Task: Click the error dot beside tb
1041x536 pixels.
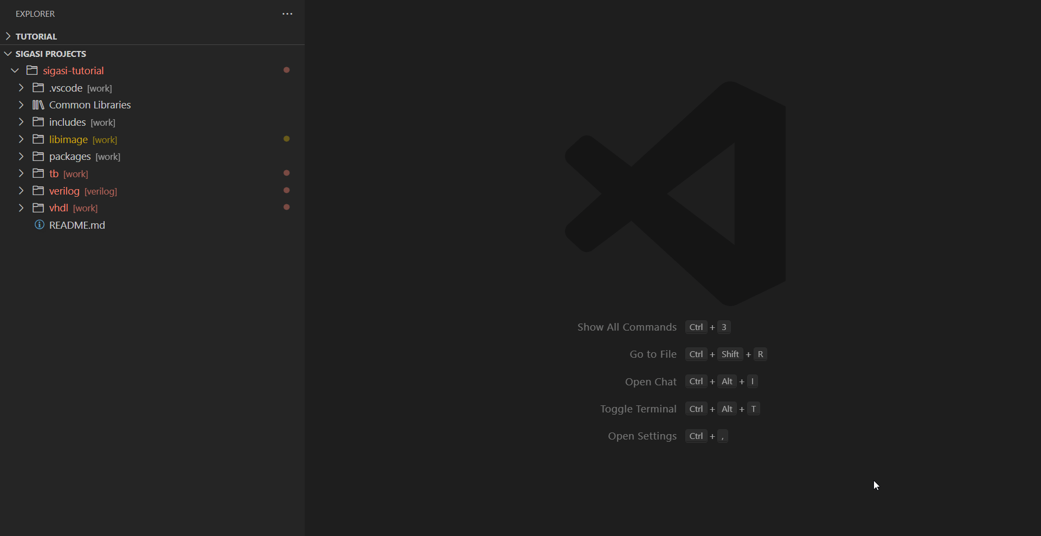Action: click(287, 173)
